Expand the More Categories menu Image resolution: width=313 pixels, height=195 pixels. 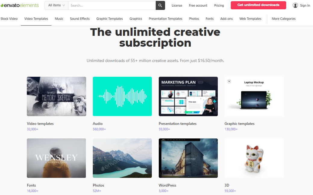pos(283,19)
